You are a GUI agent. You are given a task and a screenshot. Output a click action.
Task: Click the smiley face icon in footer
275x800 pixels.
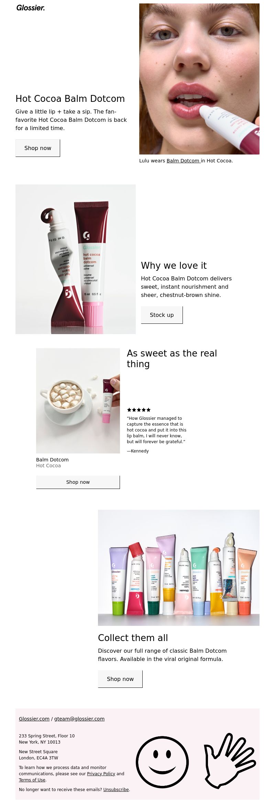(x=162, y=762)
